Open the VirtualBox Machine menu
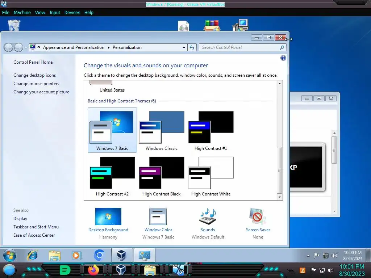 [x=22, y=13]
